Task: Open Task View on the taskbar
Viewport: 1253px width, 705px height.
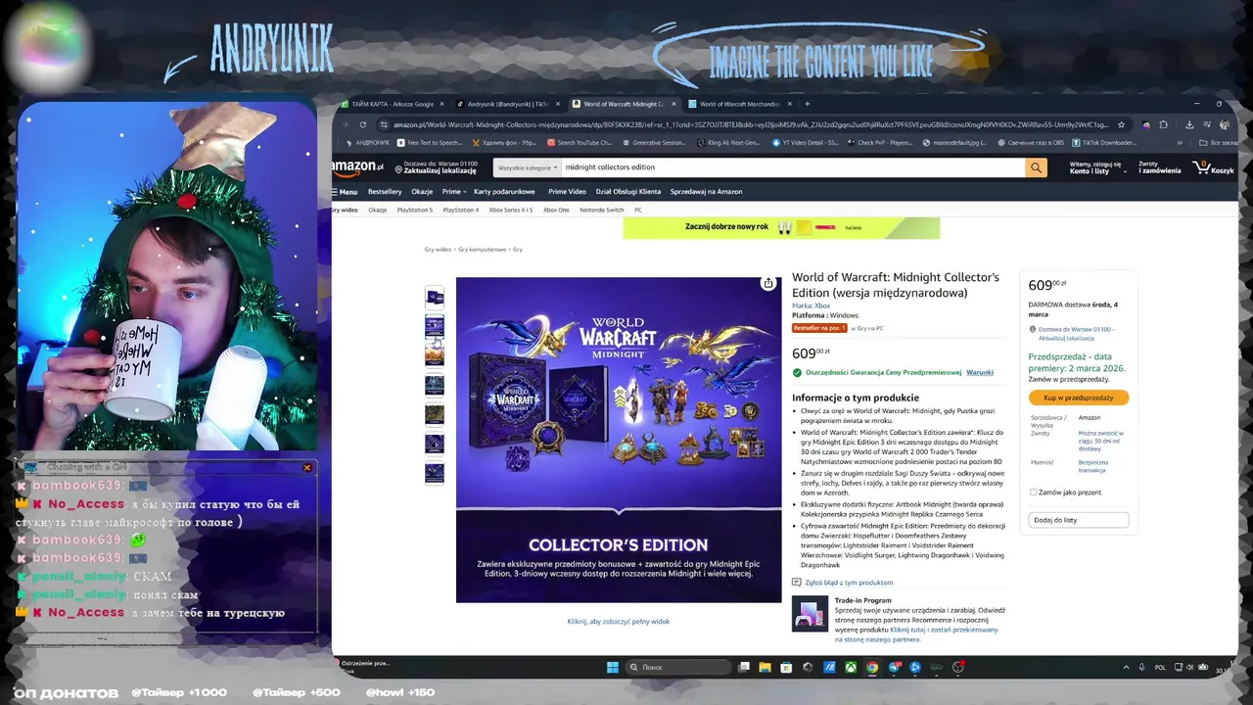Action: coord(744,668)
